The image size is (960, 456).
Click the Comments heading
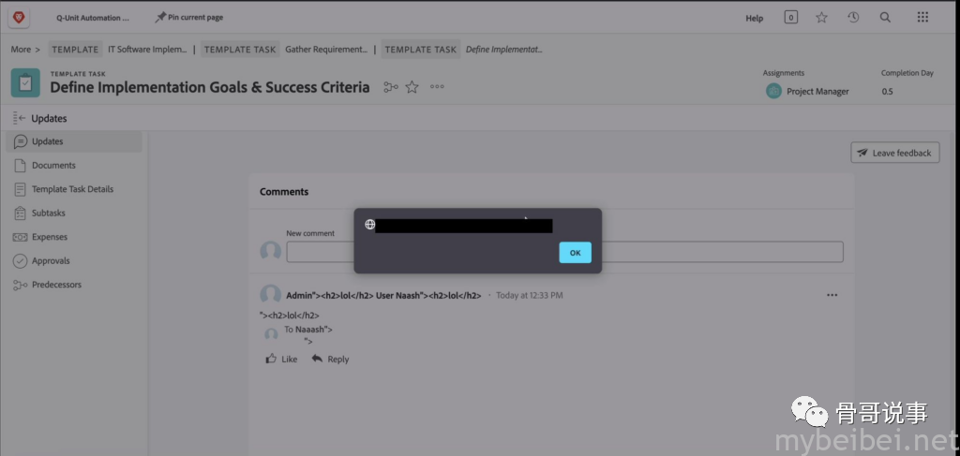(284, 191)
